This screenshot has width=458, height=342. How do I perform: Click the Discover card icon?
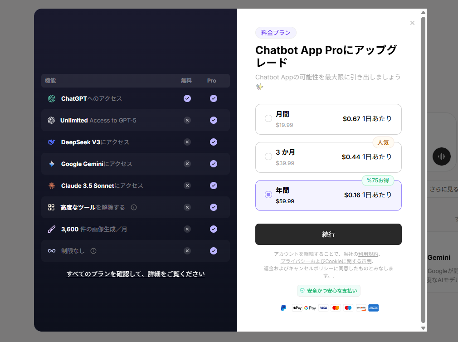[x=361, y=308]
